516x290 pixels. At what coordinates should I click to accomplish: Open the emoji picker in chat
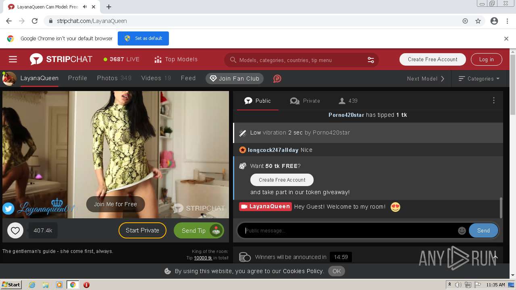tap(462, 230)
